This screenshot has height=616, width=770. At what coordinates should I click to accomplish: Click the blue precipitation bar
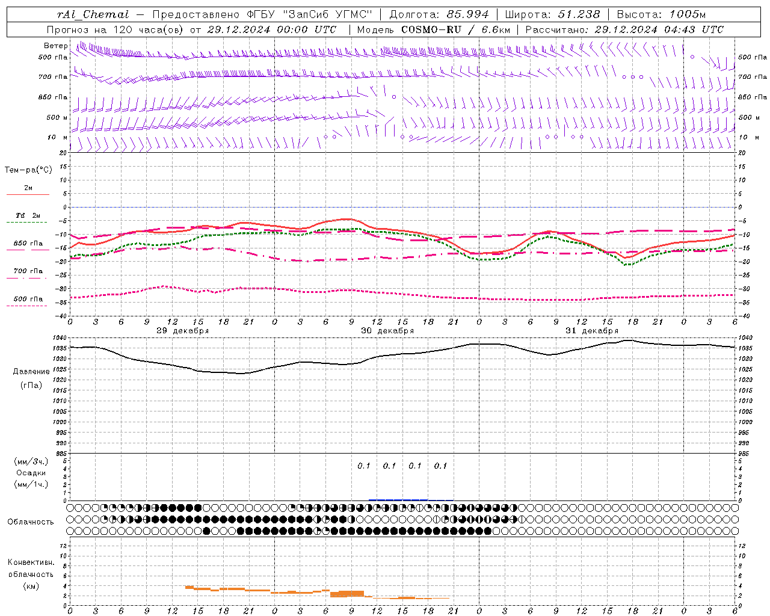pyautogui.click(x=398, y=499)
